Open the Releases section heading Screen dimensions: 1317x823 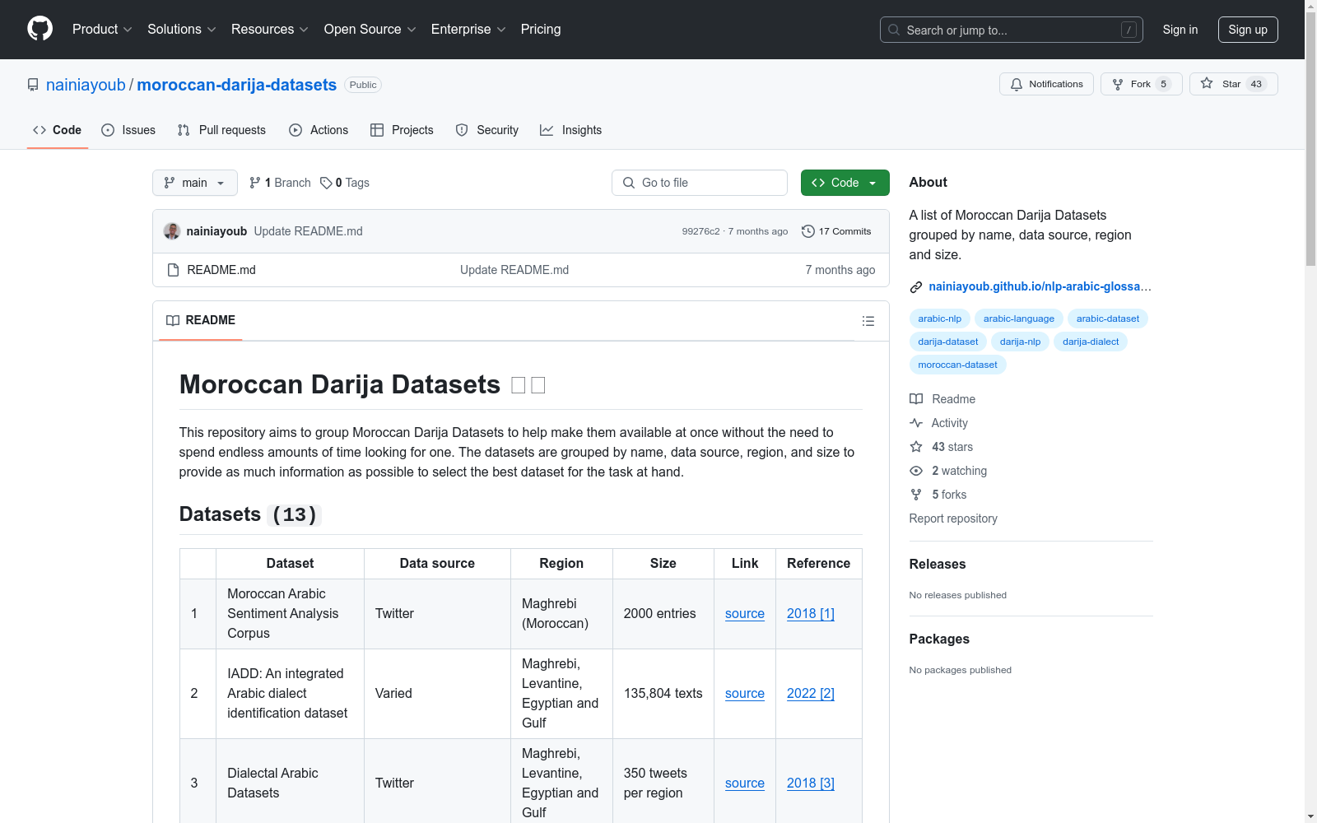point(938,564)
